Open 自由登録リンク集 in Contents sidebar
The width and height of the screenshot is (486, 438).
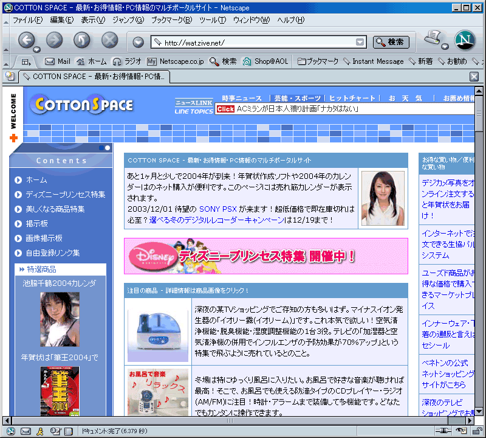coord(53,253)
